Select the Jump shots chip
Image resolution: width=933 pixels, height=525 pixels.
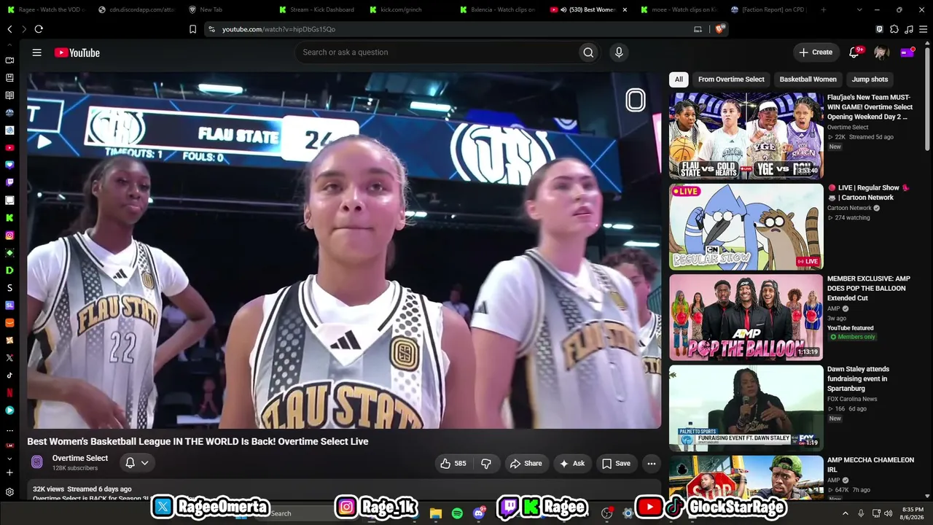point(870,79)
